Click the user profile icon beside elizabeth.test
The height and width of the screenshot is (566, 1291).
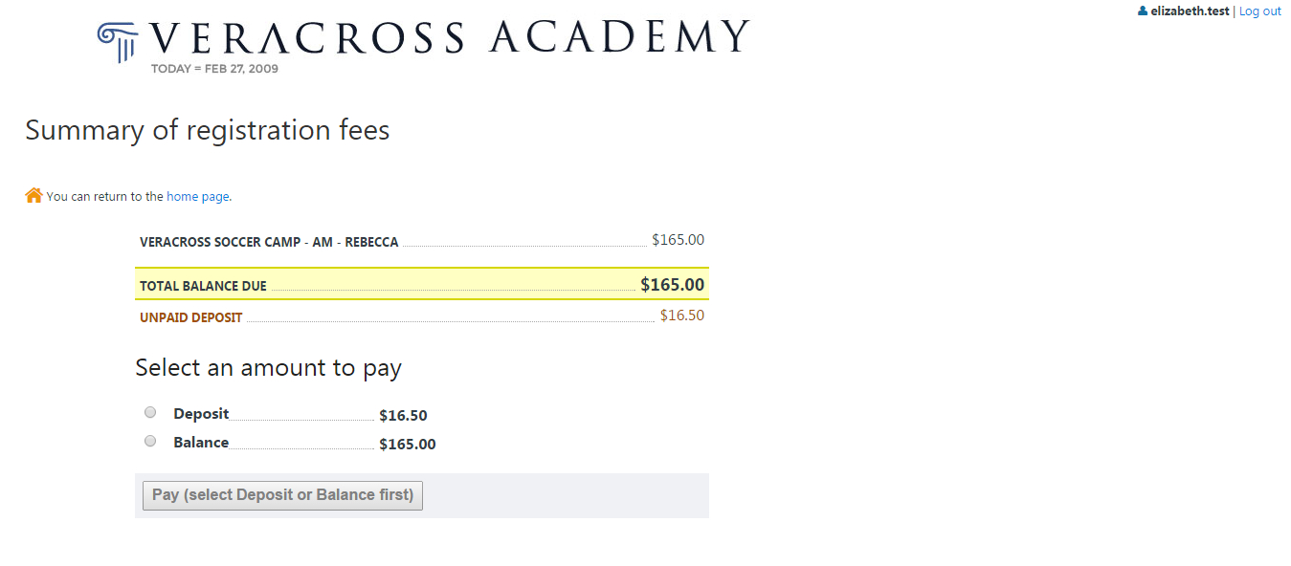[x=1143, y=11]
